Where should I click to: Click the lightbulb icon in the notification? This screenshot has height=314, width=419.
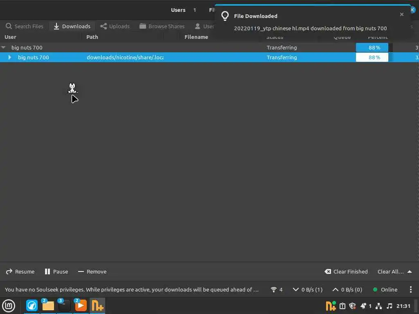(x=225, y=16)
